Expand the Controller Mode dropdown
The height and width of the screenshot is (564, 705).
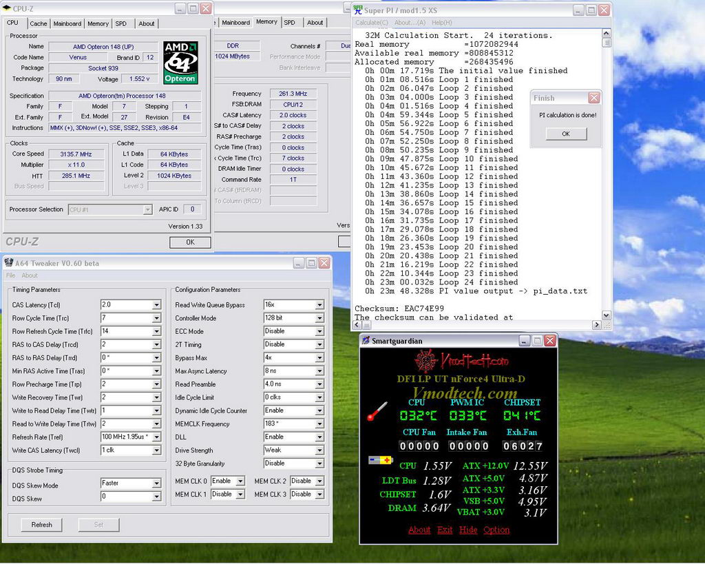(x=319, y=318)
